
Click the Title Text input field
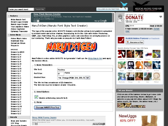85,70
